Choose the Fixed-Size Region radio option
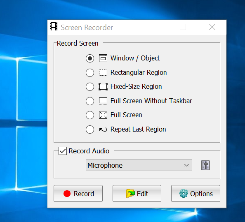Screen dimensions: 245x222 click(x=90, y=87)
